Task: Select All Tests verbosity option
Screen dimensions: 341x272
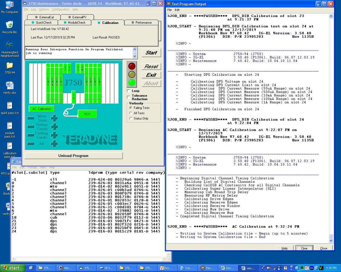Action: click(130, 113)
